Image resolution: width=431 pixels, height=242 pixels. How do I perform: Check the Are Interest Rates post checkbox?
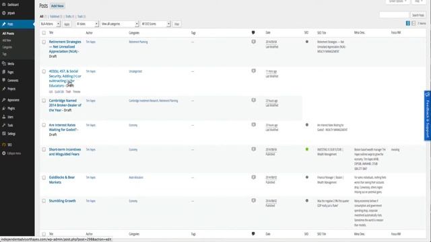44,125
